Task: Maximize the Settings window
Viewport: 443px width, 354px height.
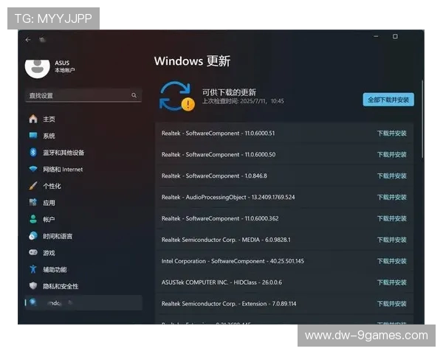Action: point(395,36)
